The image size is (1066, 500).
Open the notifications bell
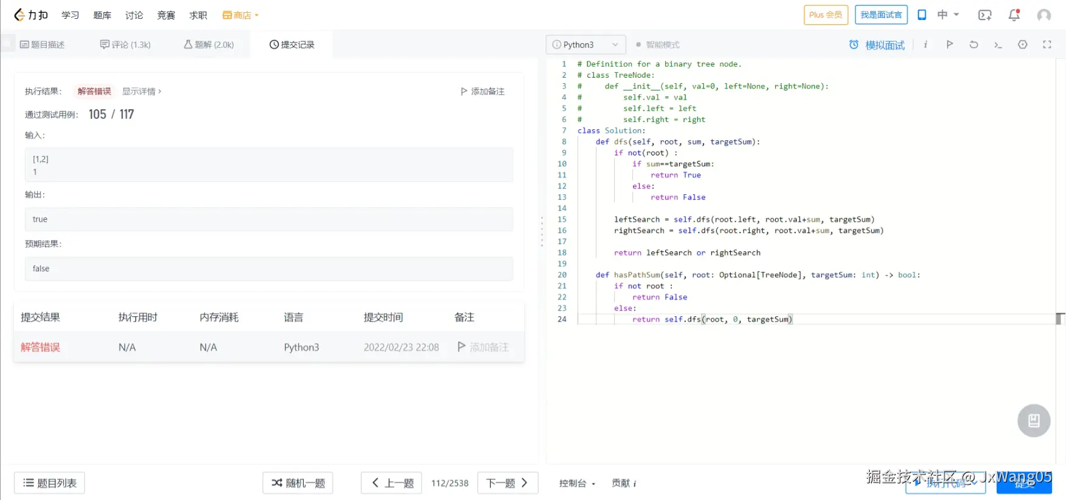[1014, 15]
